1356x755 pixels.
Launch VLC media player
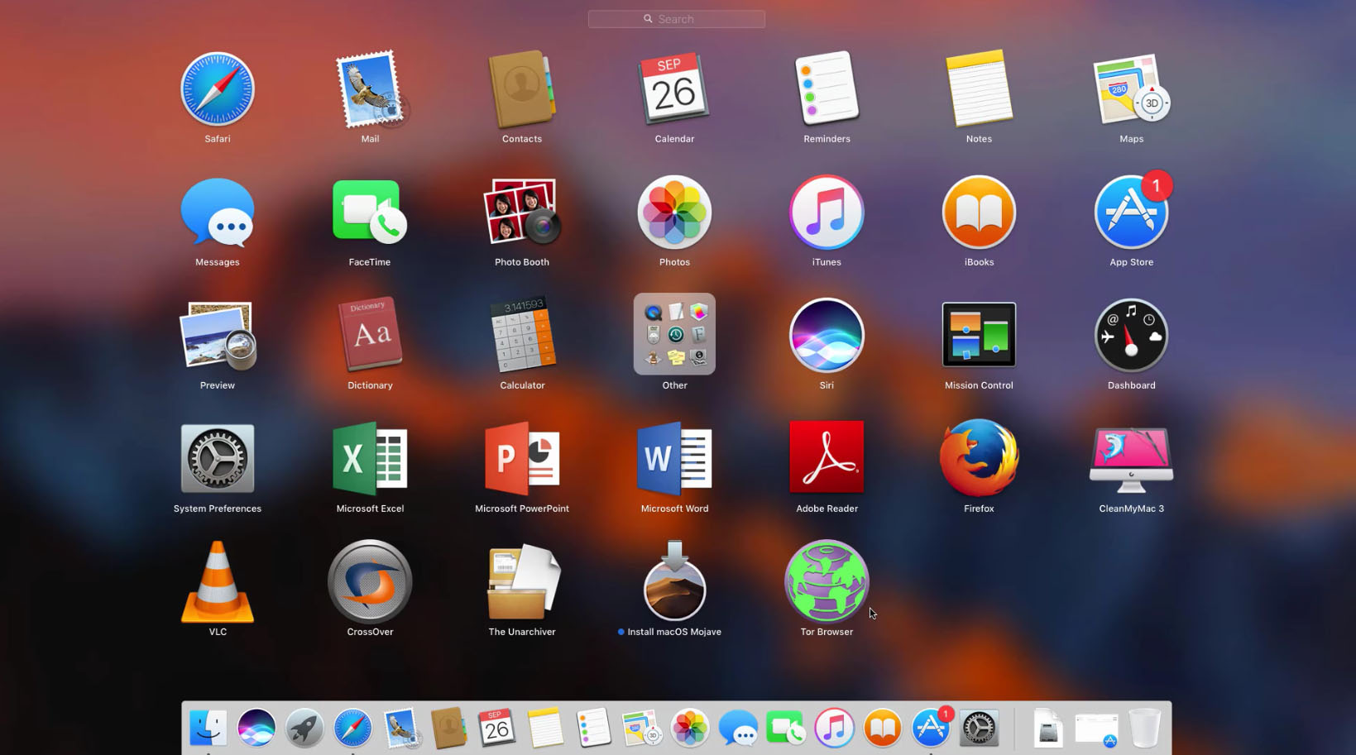tap(218, 582)
